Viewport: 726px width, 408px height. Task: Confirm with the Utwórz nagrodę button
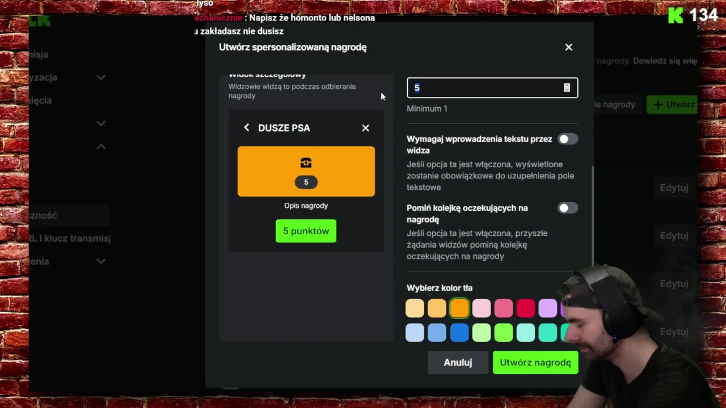pyautogui.click(x=535, y=363)
